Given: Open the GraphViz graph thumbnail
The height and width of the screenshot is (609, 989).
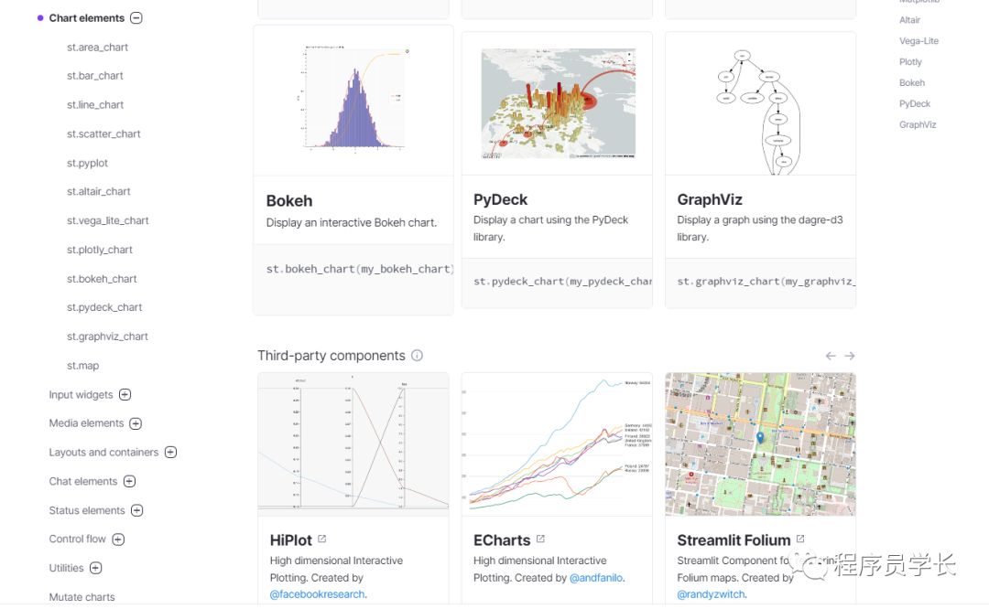Looking at the screenshot, I should [x=761, y=103].
